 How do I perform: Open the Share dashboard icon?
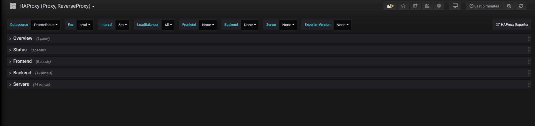pos(415,6)
